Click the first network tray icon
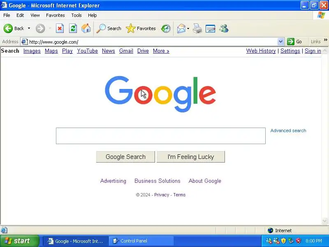The height and width of the screenshot is (247, 329). 269,241
